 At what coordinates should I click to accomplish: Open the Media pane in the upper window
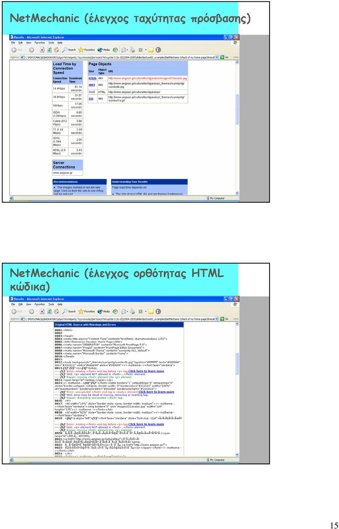point(103,50)
